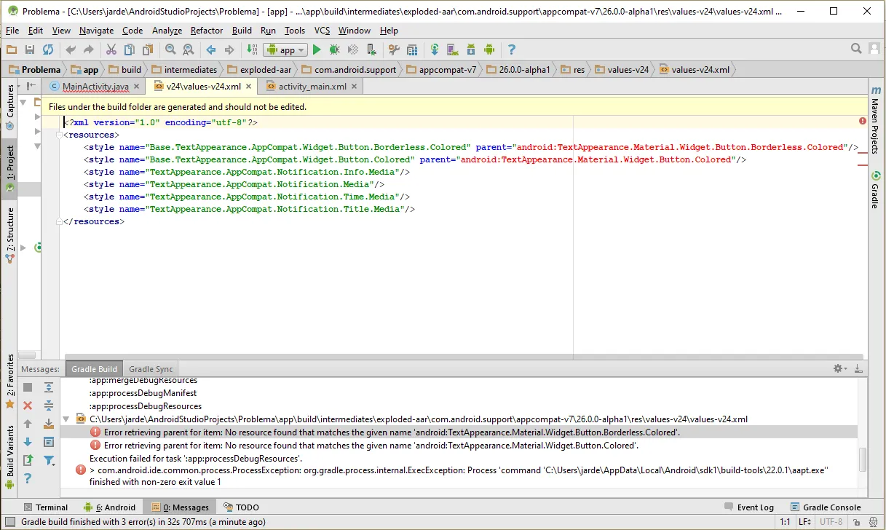Synchronize files using the refresh icon
This screenshot has height=530, width=886.
(48, 50)
